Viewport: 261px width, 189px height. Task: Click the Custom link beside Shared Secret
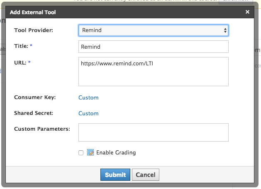pyautogui.click(x=88, y=113)
